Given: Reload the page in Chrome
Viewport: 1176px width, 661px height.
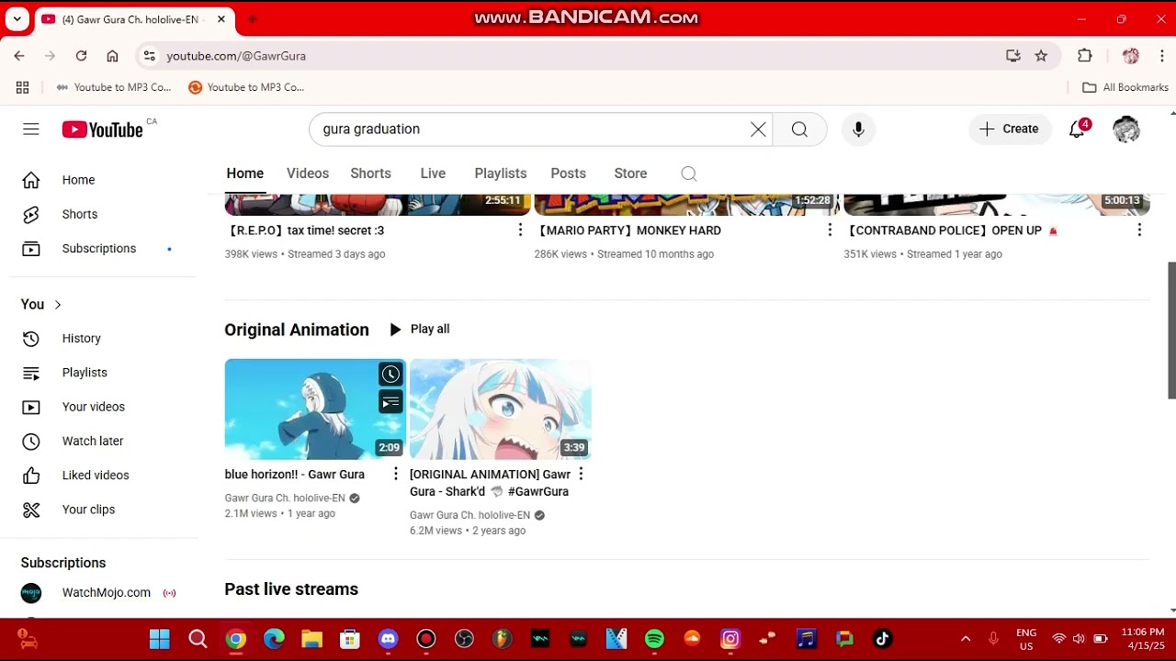Looking at the screenshot, I should pos(81,56).
